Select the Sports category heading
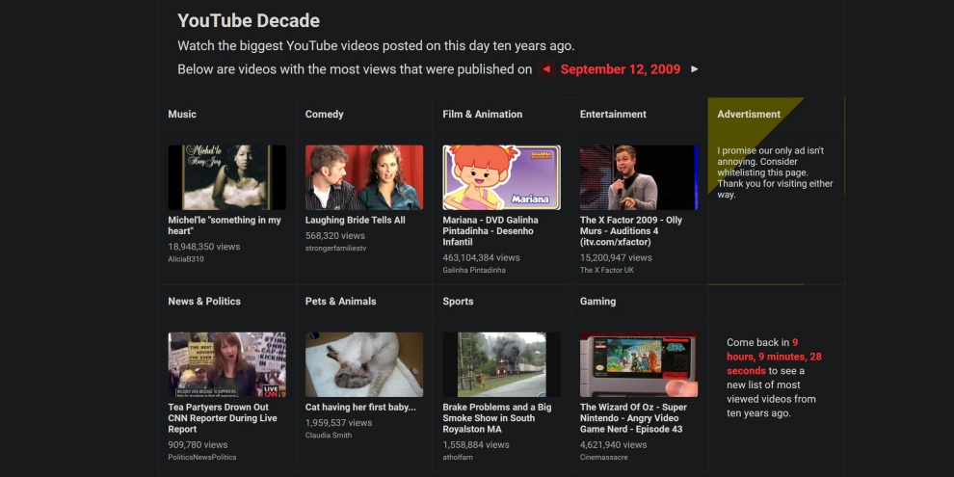 pyautogui.click(x=458, y=302)
